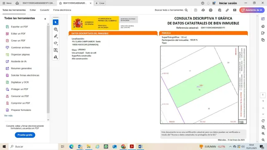This screenshot has height=150, width=267.
Task: Open the page thumbnails copy icon
Action: pos(263,40)
